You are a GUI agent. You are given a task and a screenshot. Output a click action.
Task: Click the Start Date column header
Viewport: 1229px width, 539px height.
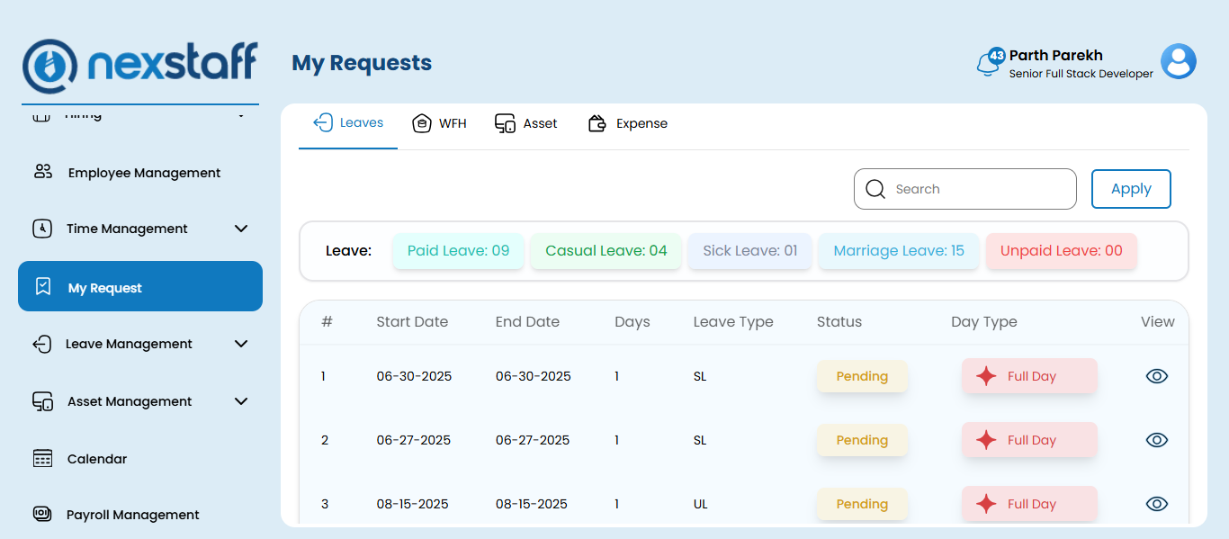point(412,321)
